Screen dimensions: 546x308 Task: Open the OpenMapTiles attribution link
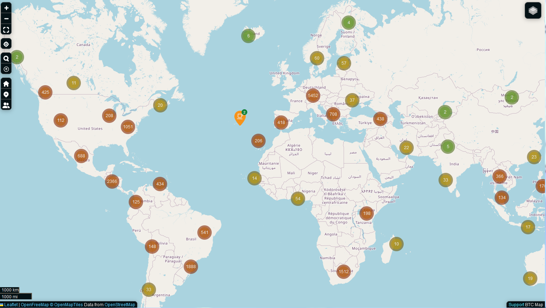pyautogui.click(x=68, y=305)
